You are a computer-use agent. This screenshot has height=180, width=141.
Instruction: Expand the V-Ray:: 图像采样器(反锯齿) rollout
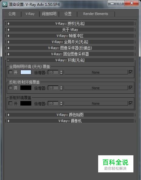tap(70, 48)
